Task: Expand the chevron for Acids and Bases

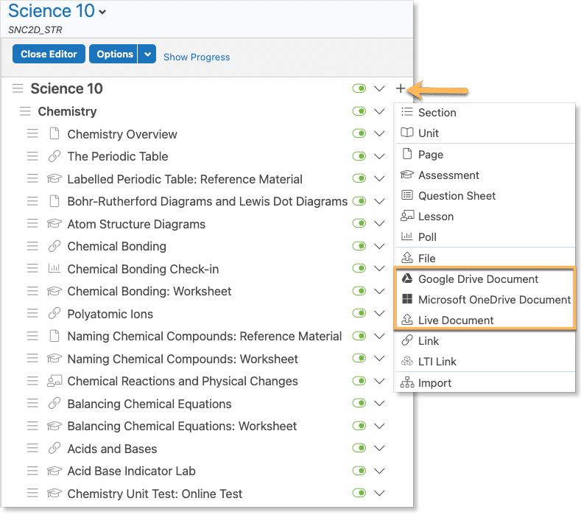Action: click(x=379, y=449)
